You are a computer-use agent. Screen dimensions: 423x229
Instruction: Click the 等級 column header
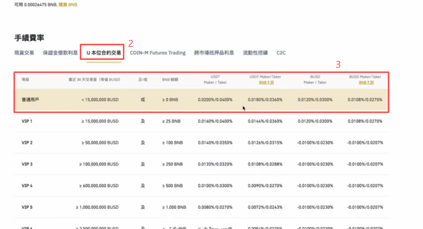25,79
